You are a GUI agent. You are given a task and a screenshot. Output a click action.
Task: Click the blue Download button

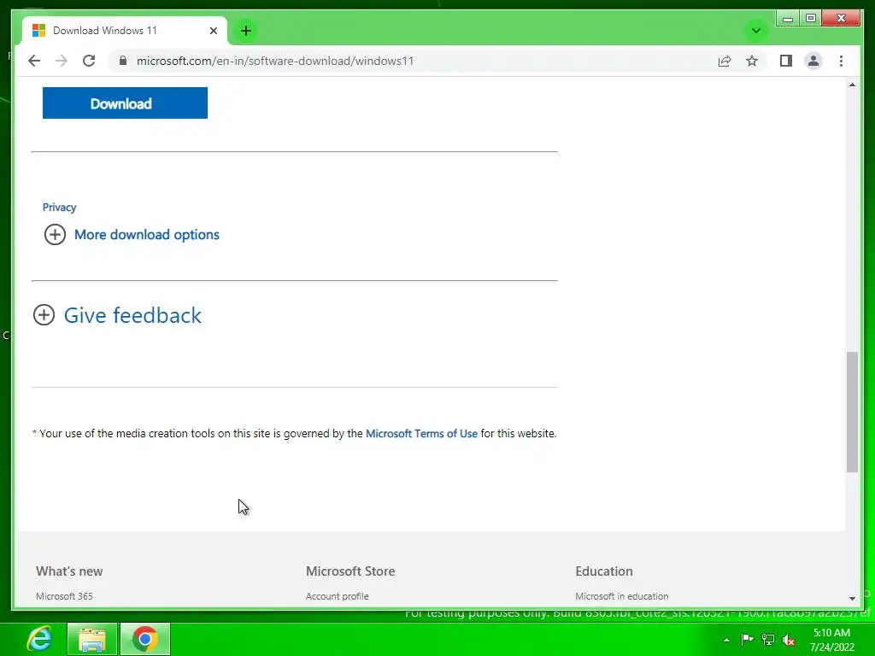click(125, 103)
